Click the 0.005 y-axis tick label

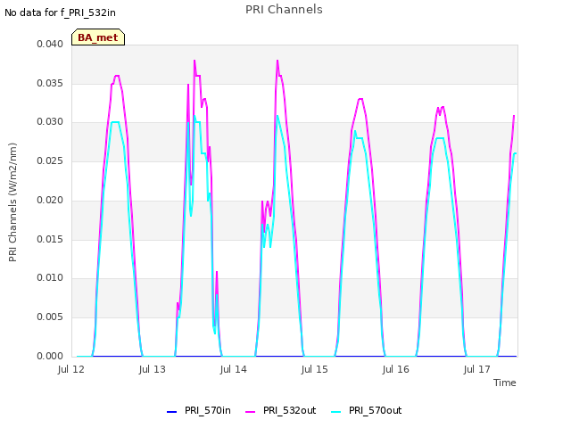(50, 317)
